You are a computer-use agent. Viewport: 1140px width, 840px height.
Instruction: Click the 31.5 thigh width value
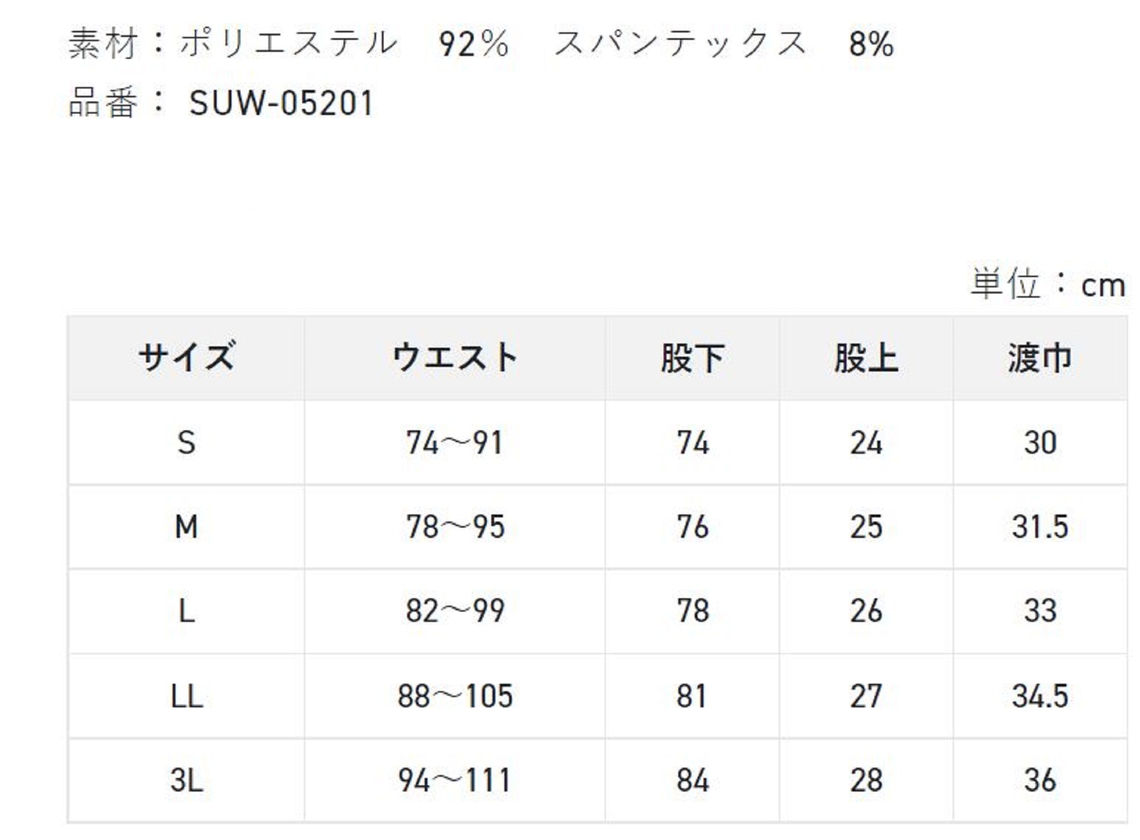(1040, 527)
